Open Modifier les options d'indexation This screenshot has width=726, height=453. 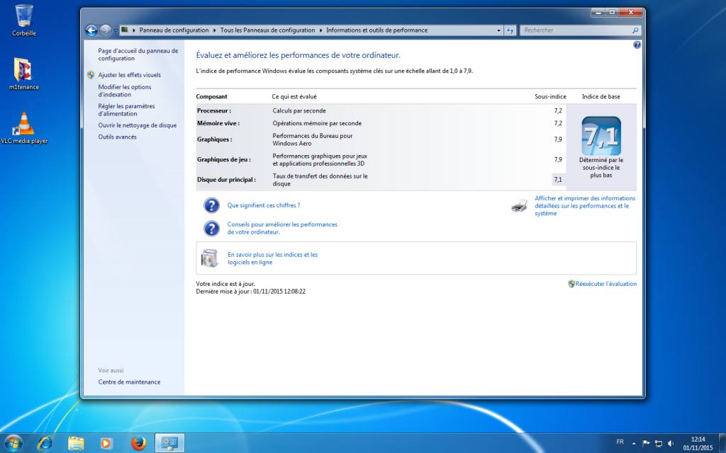coord(125,91)
